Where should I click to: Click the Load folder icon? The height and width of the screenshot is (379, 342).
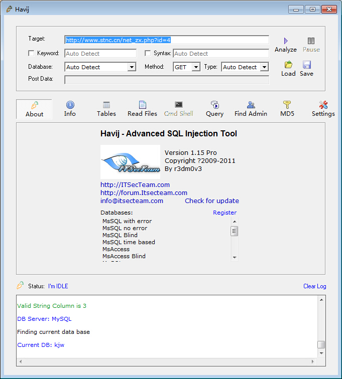click(288, 65)
